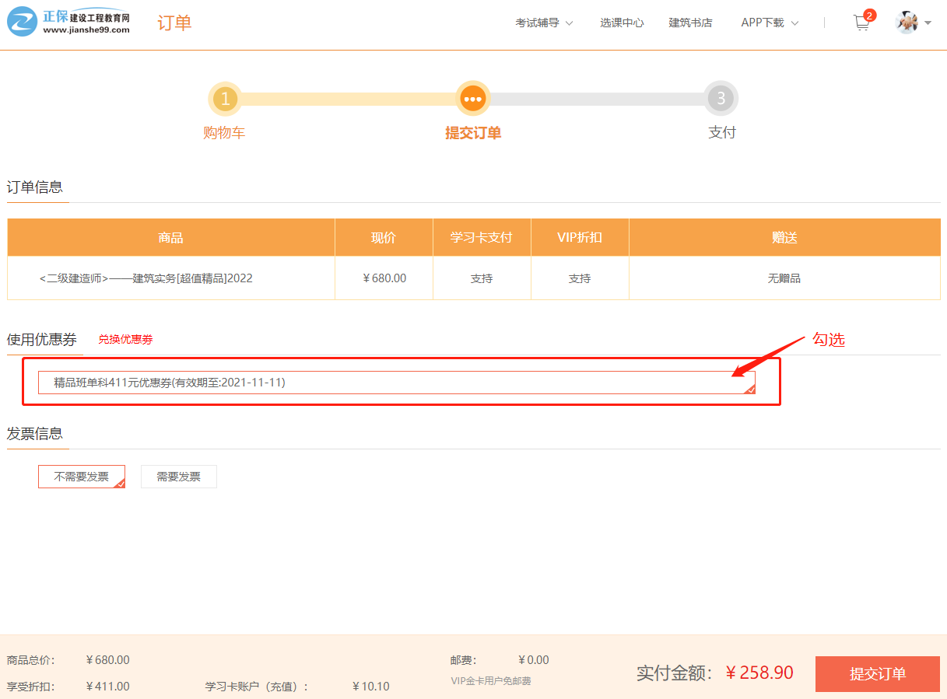Click the 提交订单 submit order button
This screenshot has width=947, height=699.
[x=877, y=673]
